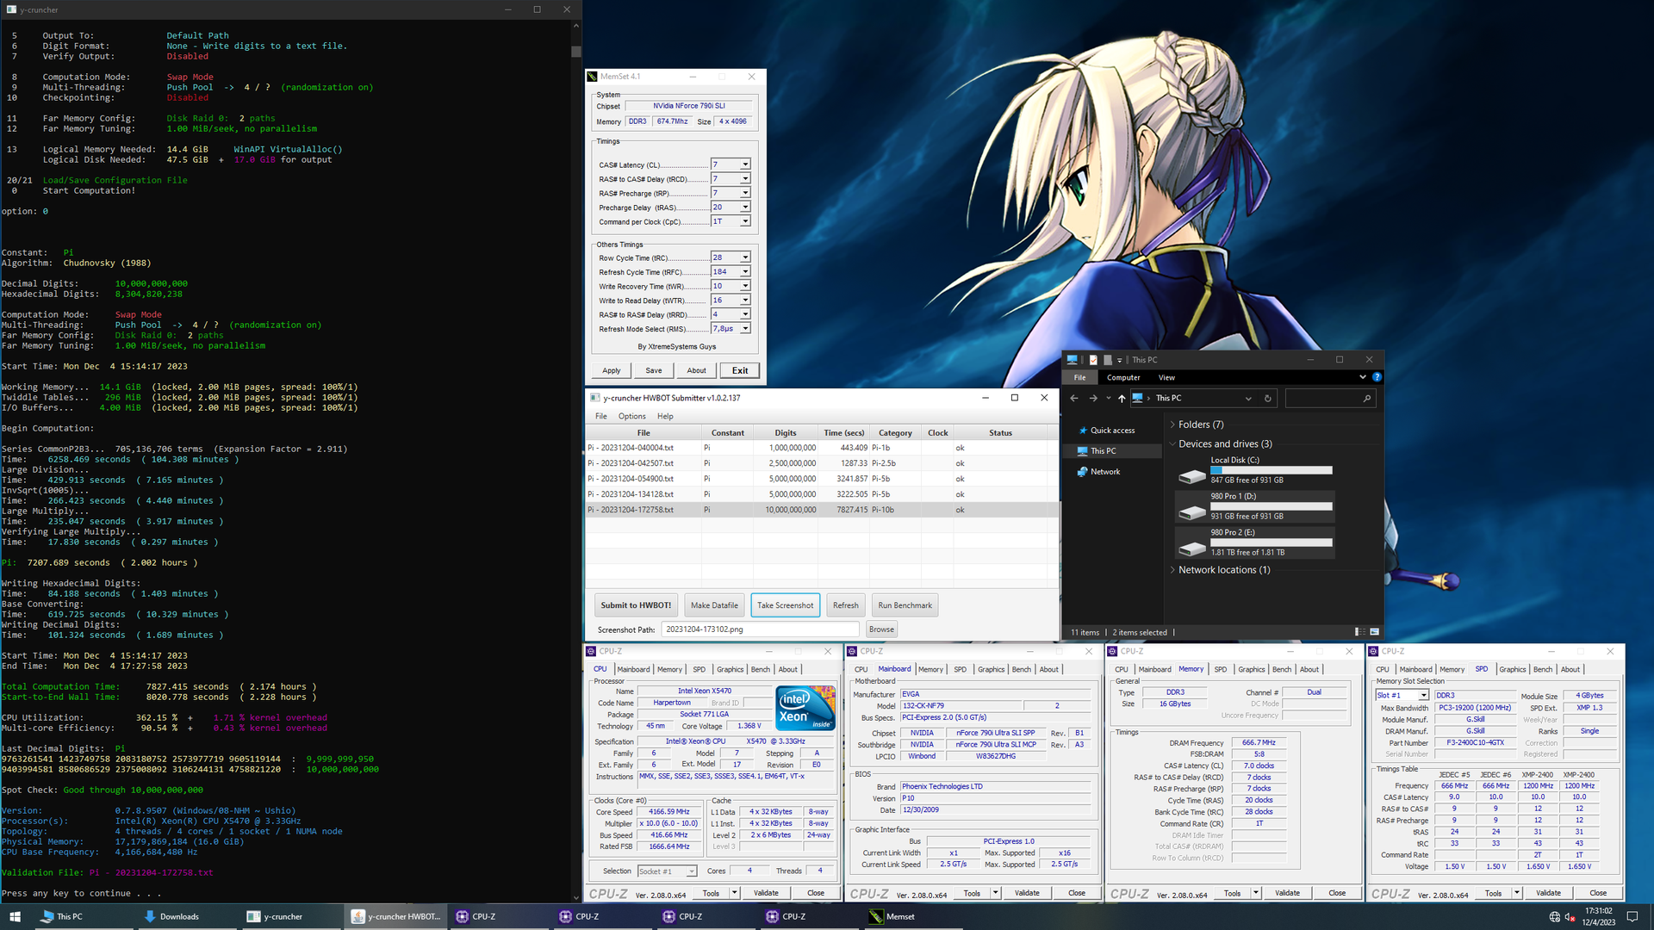This screenshot has width=1654, height=930.
Task: Click MemSet title bar icon
Action: click(x=593, y=77)
